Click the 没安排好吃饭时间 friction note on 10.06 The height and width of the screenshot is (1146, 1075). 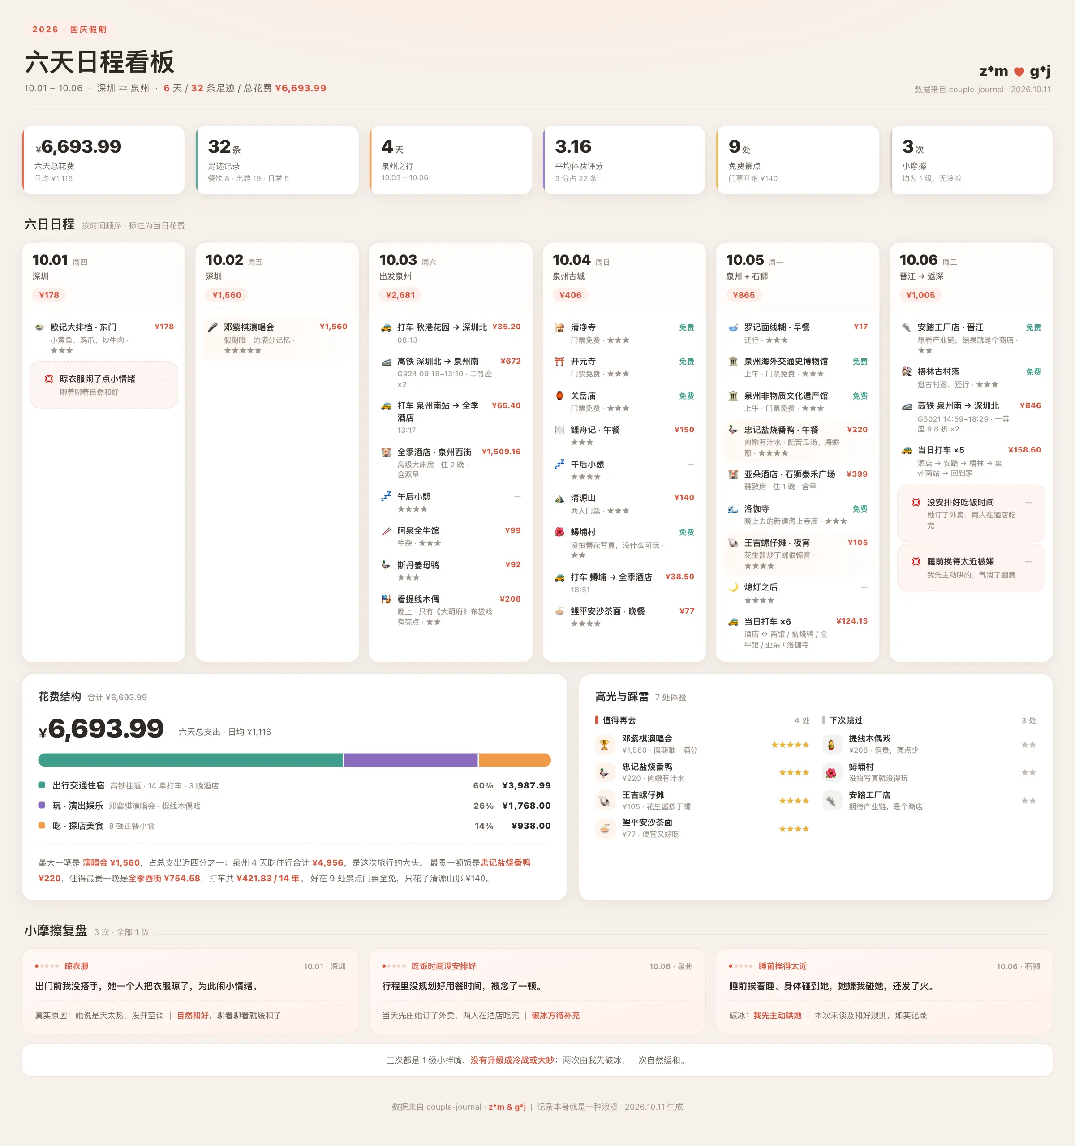tap(971, 513)
